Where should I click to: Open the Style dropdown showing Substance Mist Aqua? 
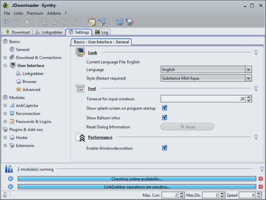click(x=206, y=78)
